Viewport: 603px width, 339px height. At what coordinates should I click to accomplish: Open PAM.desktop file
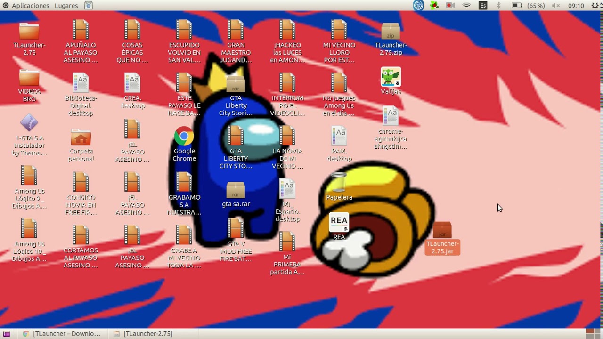point(339,136)
